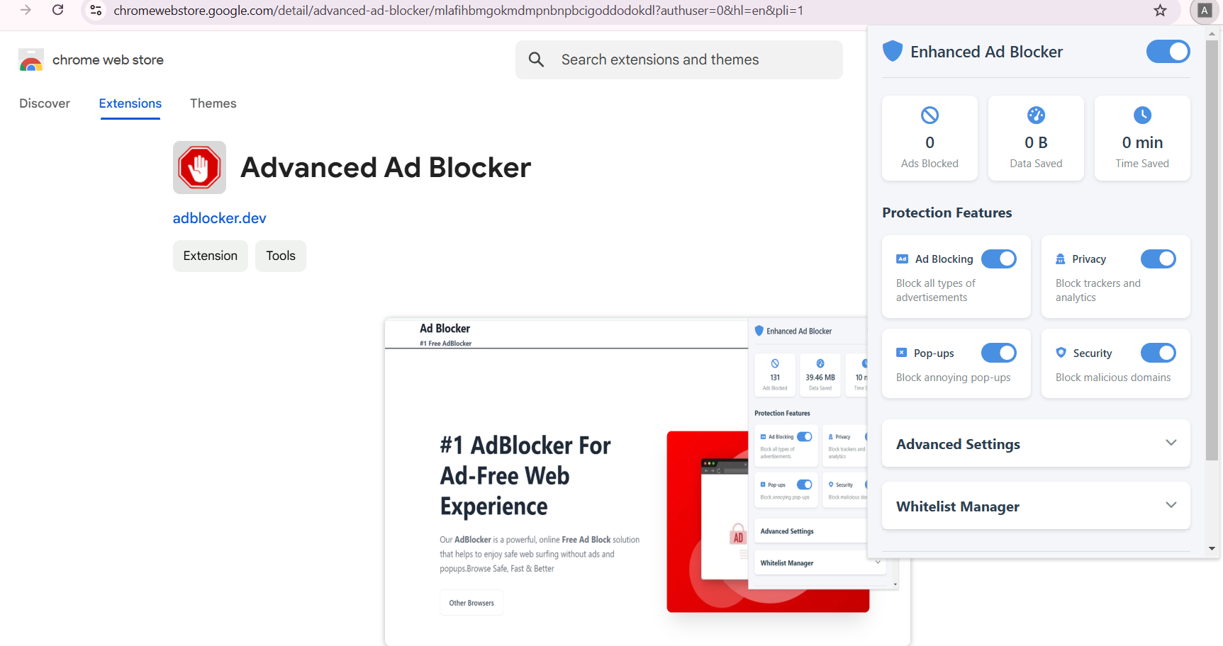The height and width of the screenshot is (646, 1223).
Task: Expand the Advanced Settings section
Action: pyautogui.click(x=1036, y=443)
